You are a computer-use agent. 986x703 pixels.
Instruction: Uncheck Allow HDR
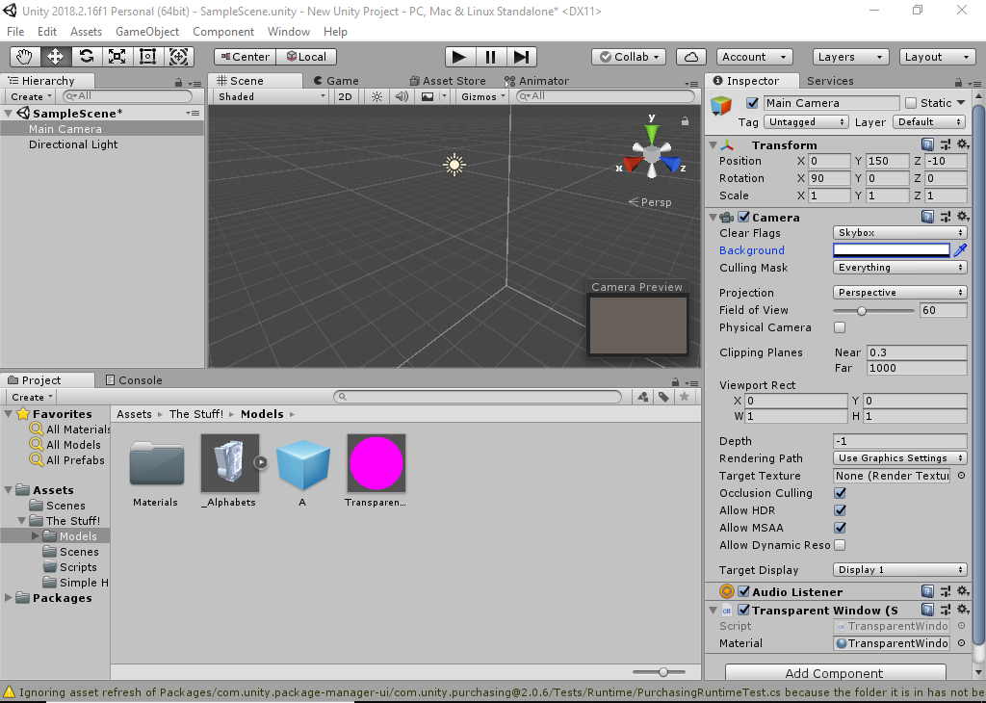pyautogui.click(x=840, y=510)
